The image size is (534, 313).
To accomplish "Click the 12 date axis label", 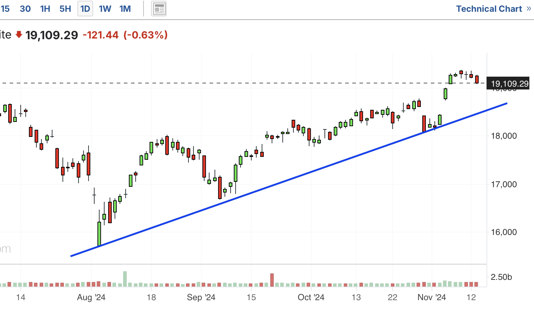I will point(472,297).
